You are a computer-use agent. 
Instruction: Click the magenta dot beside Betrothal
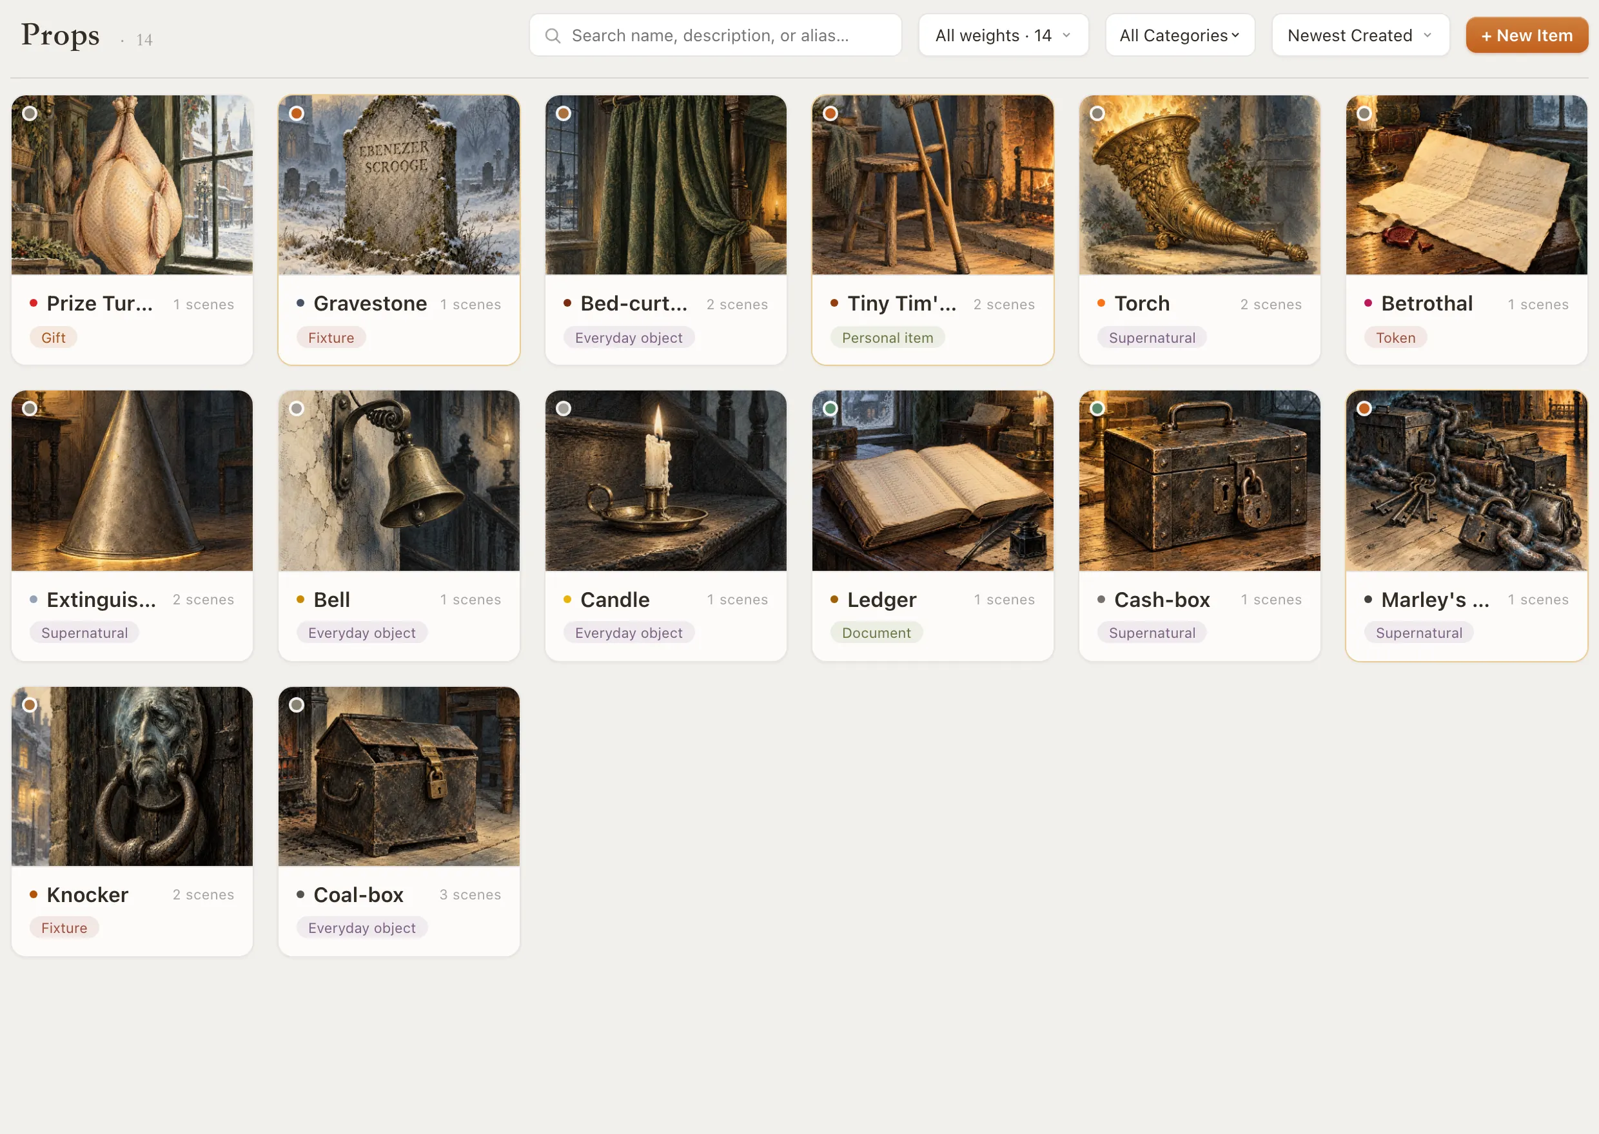coord(1368,303)
